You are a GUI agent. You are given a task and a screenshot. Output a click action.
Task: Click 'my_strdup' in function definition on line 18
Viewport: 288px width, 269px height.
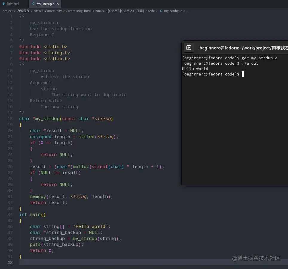pyautogui.click(x=47, y=119)
